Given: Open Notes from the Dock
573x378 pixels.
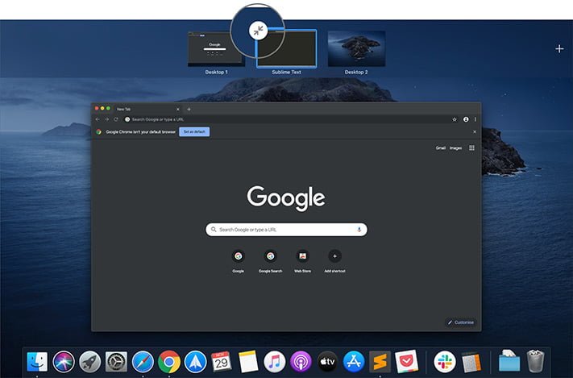Looking at the screenshot, I should click(248, 362).
